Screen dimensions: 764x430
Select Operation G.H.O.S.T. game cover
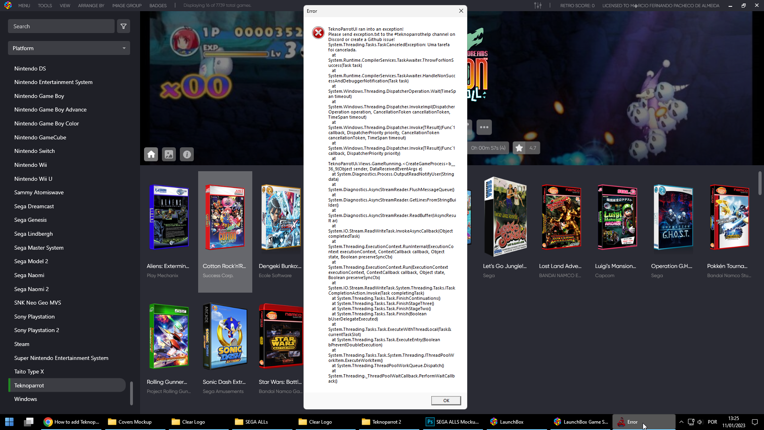pyautogui.click(x=673, y=217)
